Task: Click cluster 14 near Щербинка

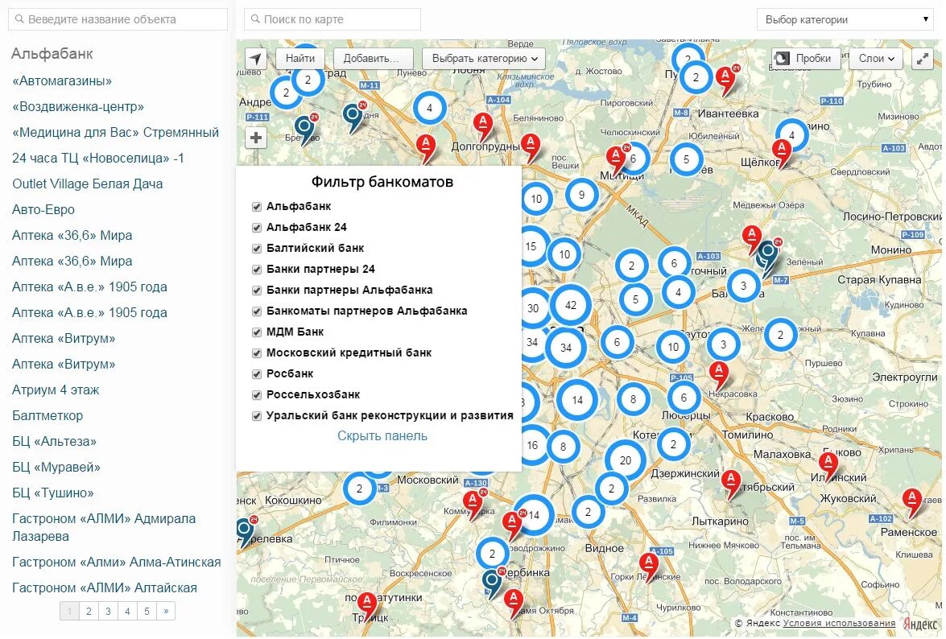Action: 533,515
